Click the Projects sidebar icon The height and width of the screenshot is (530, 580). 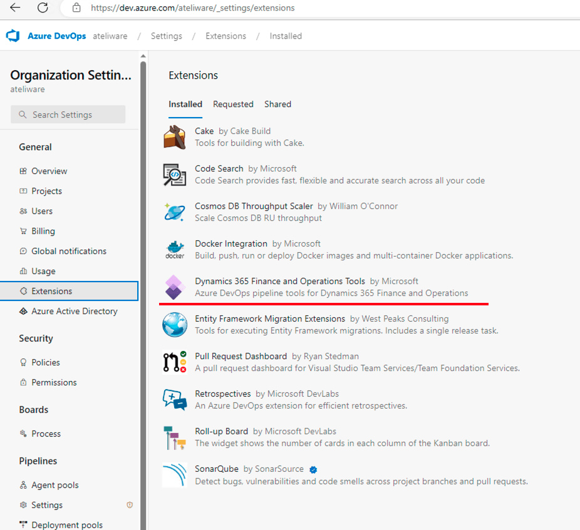tap(23, 191)
